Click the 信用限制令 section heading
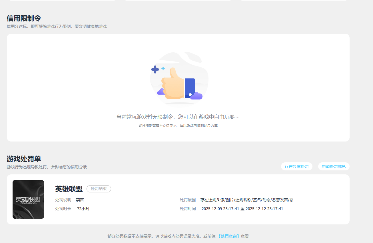373x243 pixels. pyautogui.click(x=24, y=18)
